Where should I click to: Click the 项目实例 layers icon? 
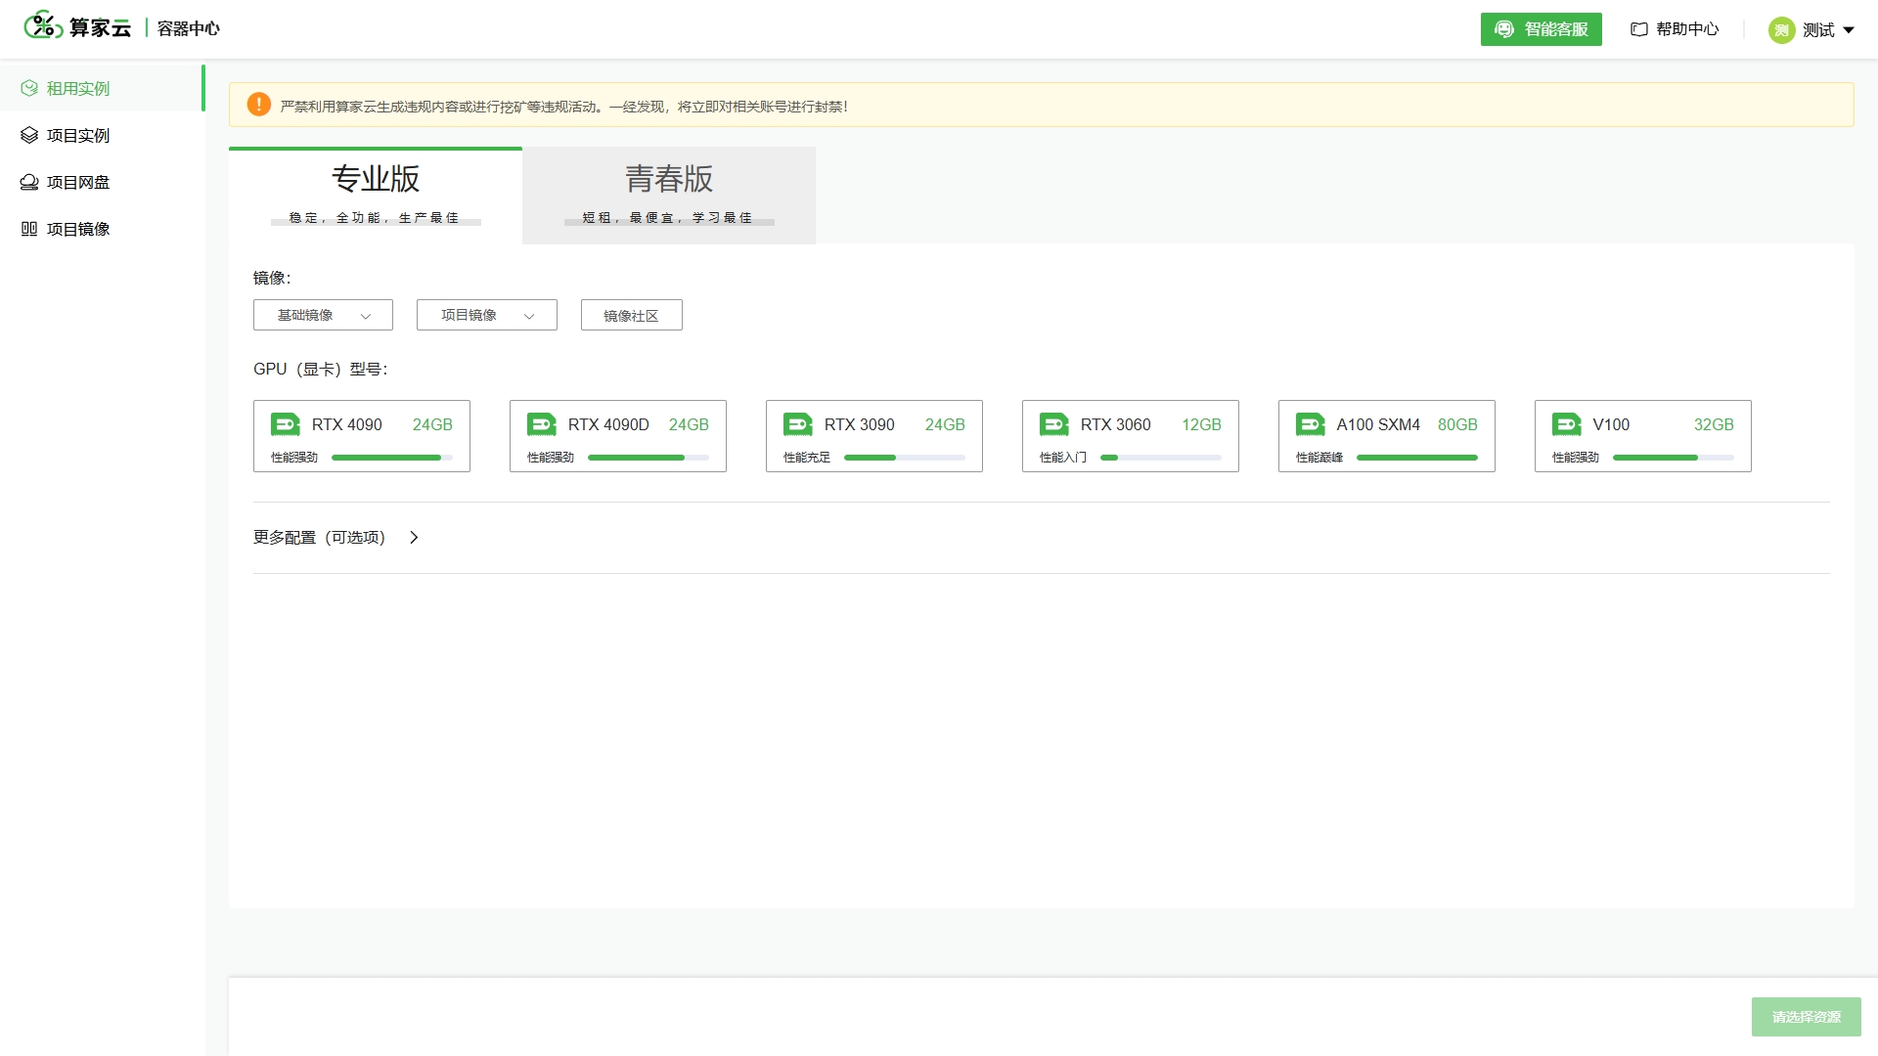pyautogui.click(x=29, y=136)
